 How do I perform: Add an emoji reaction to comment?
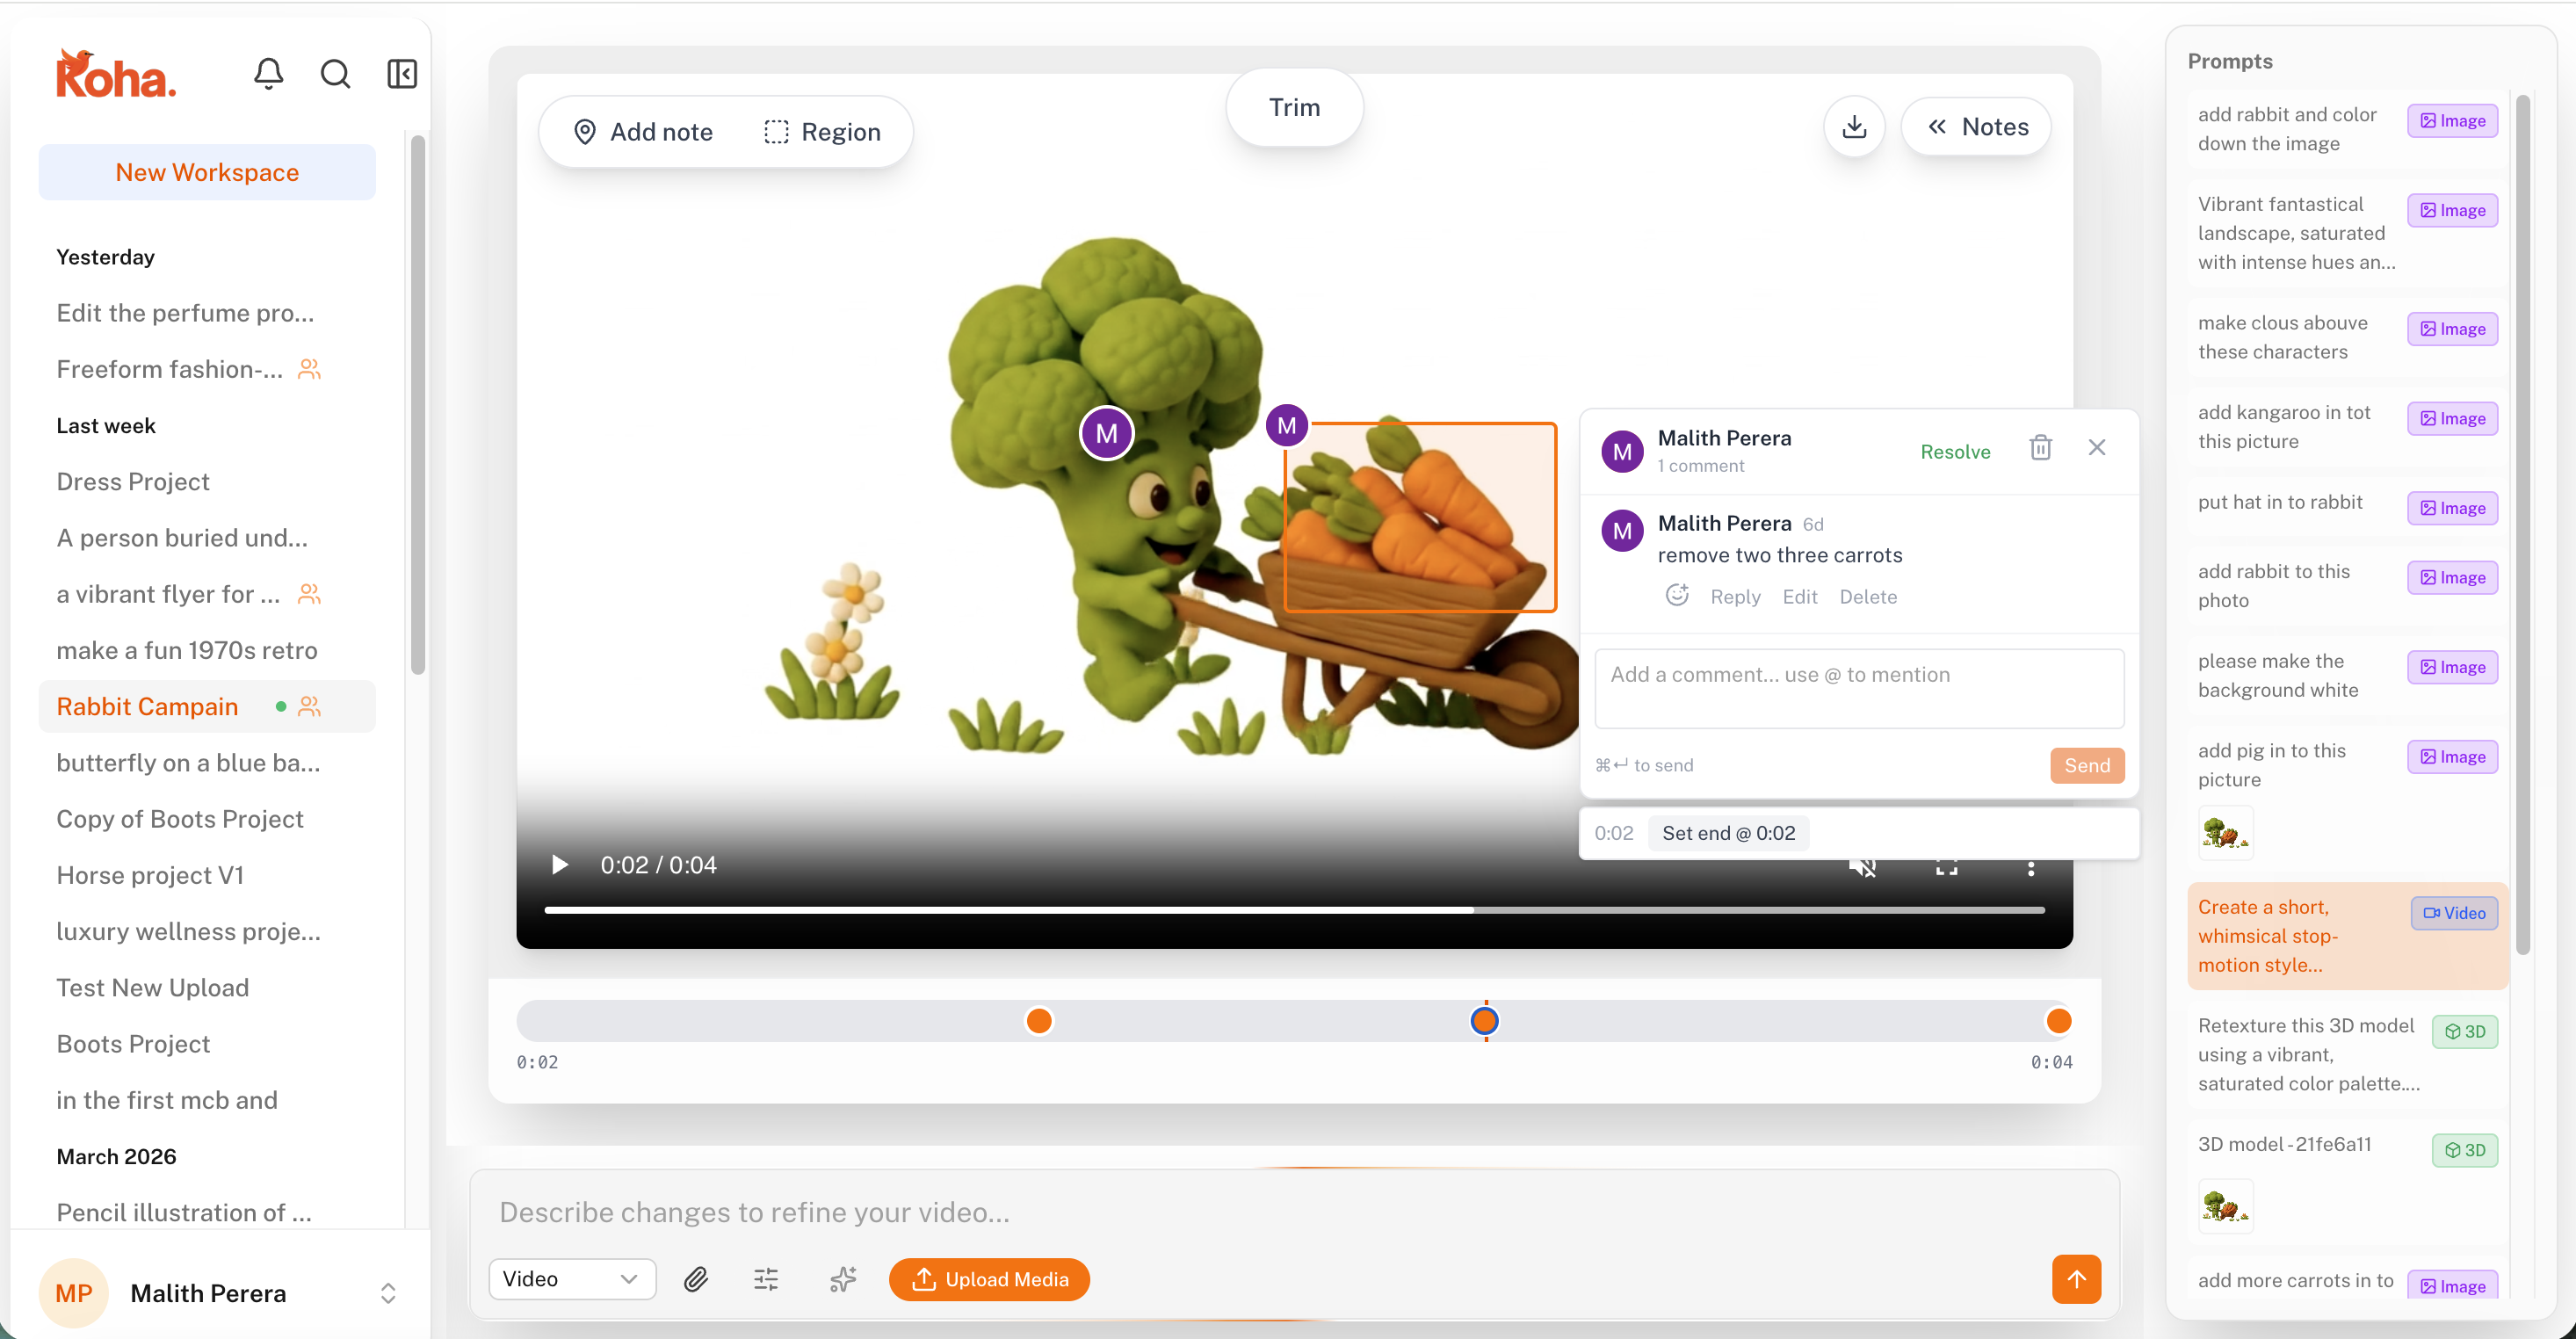pos(1677,595)
